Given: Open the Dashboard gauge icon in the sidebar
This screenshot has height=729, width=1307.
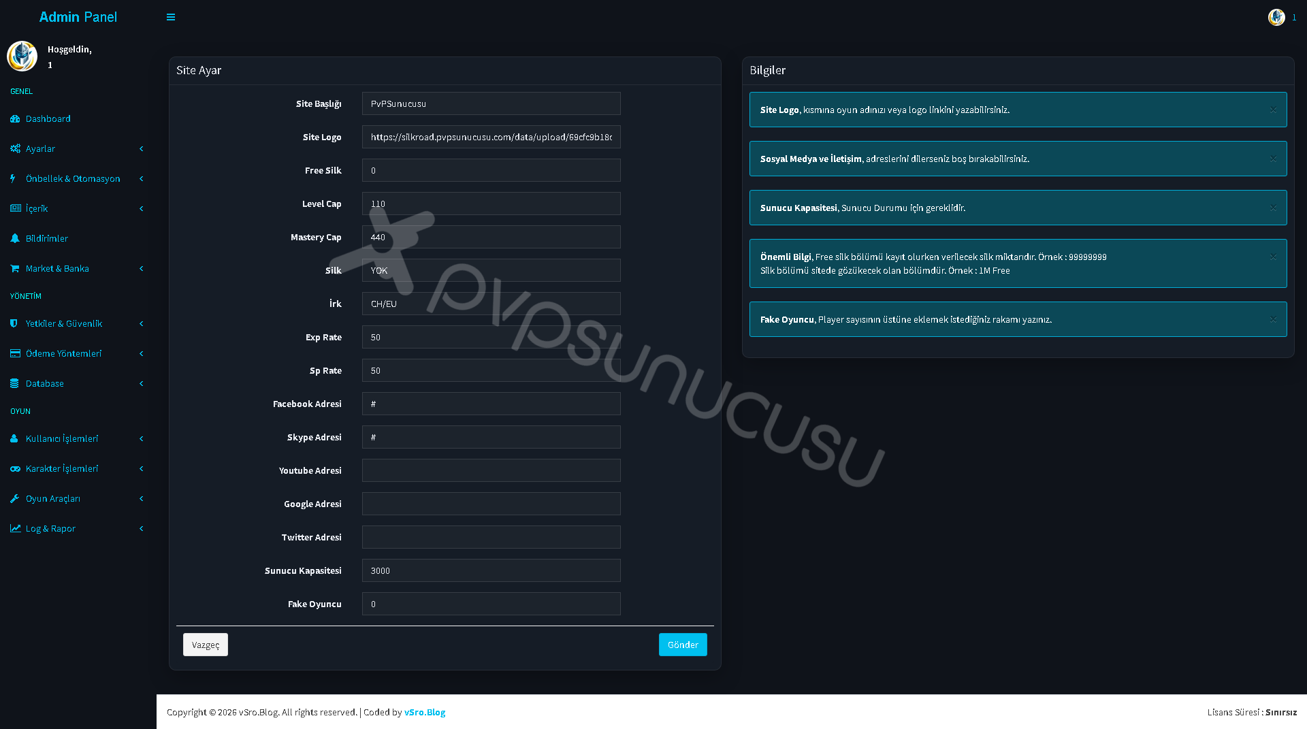Looking at the screenshot, I should [x=15, y=118].
